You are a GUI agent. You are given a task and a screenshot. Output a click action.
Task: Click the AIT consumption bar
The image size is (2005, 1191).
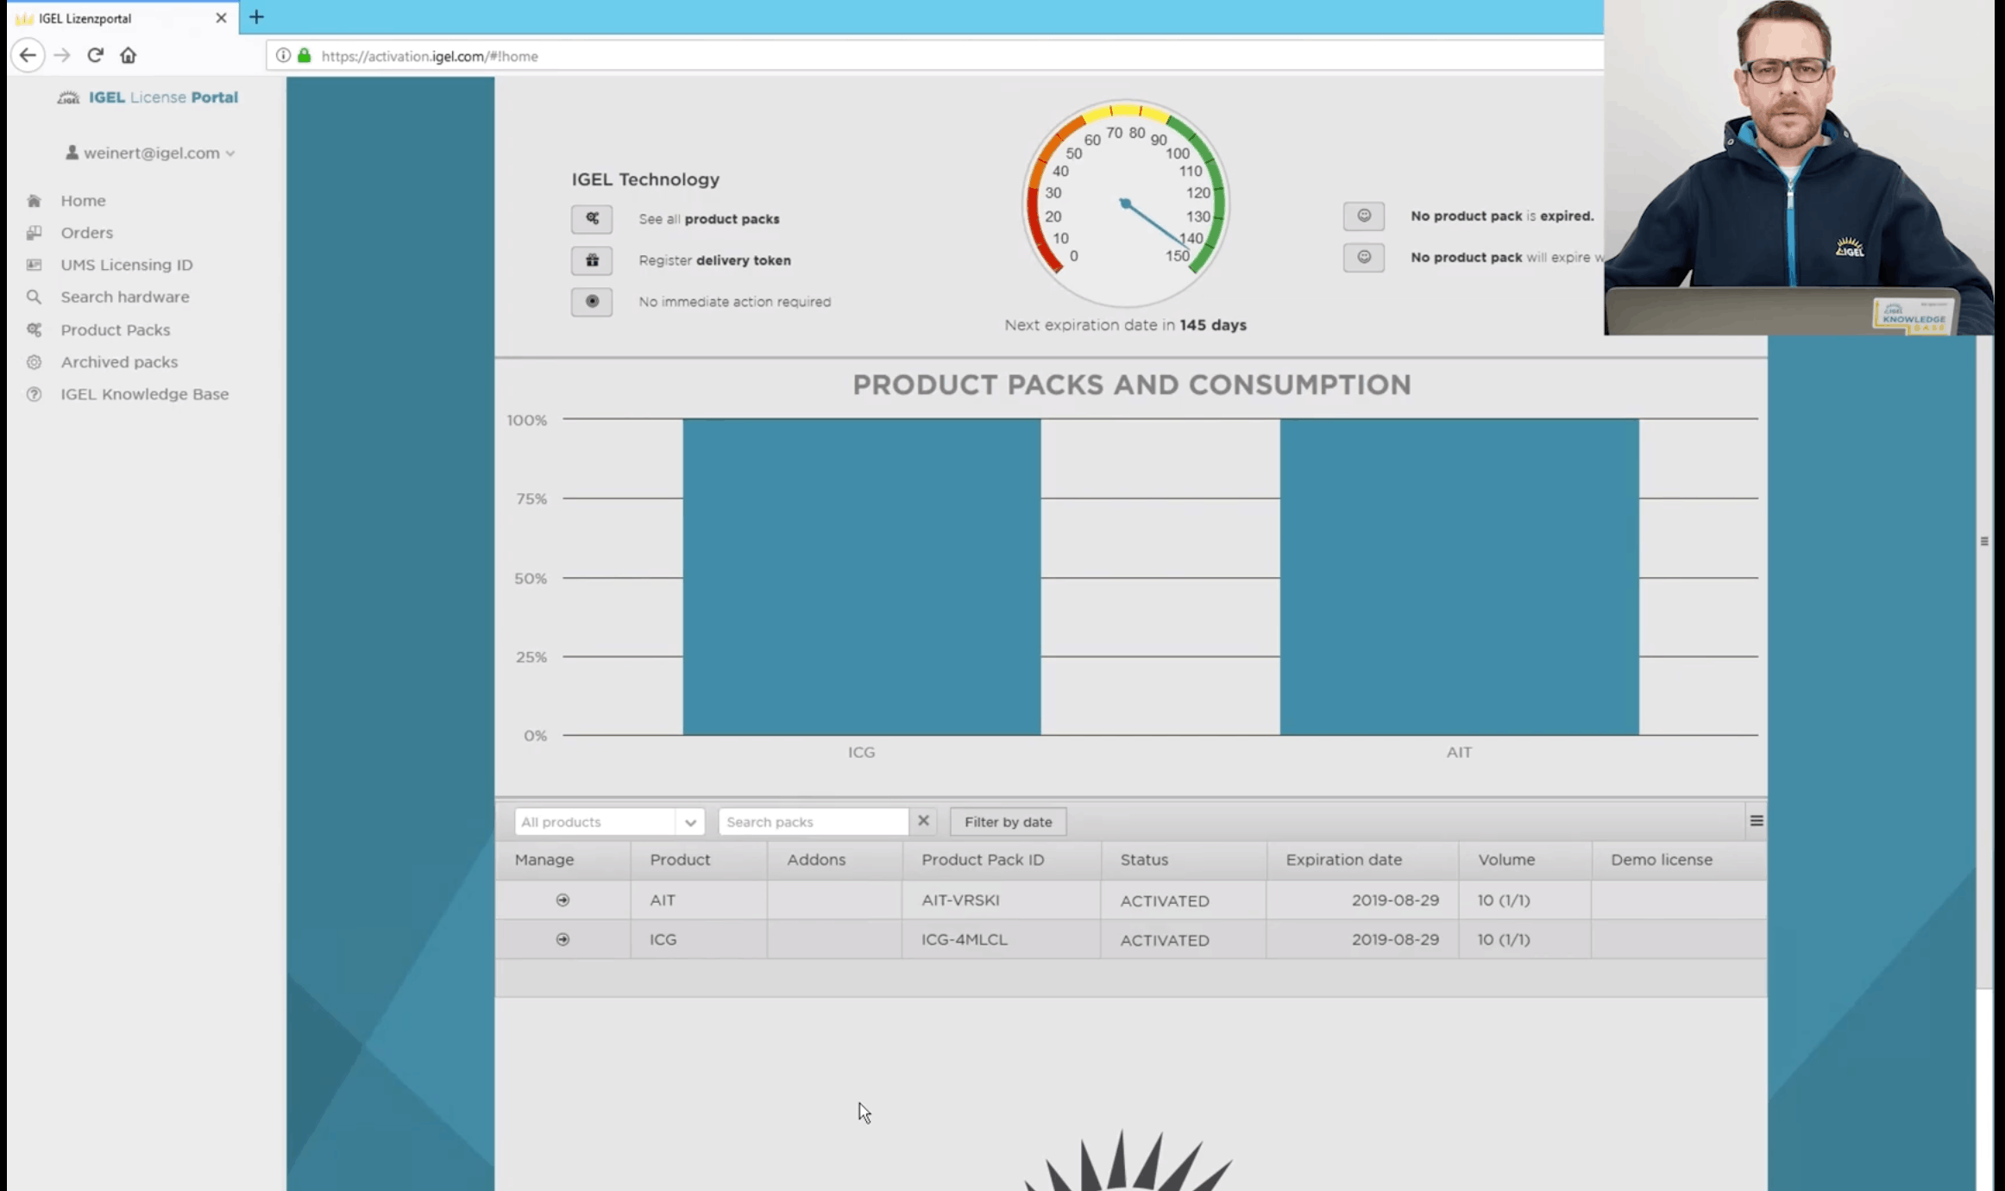point(1459,577)
